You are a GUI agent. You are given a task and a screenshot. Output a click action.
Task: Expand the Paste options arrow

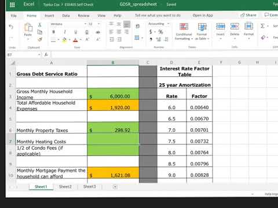tap(28, 39)
